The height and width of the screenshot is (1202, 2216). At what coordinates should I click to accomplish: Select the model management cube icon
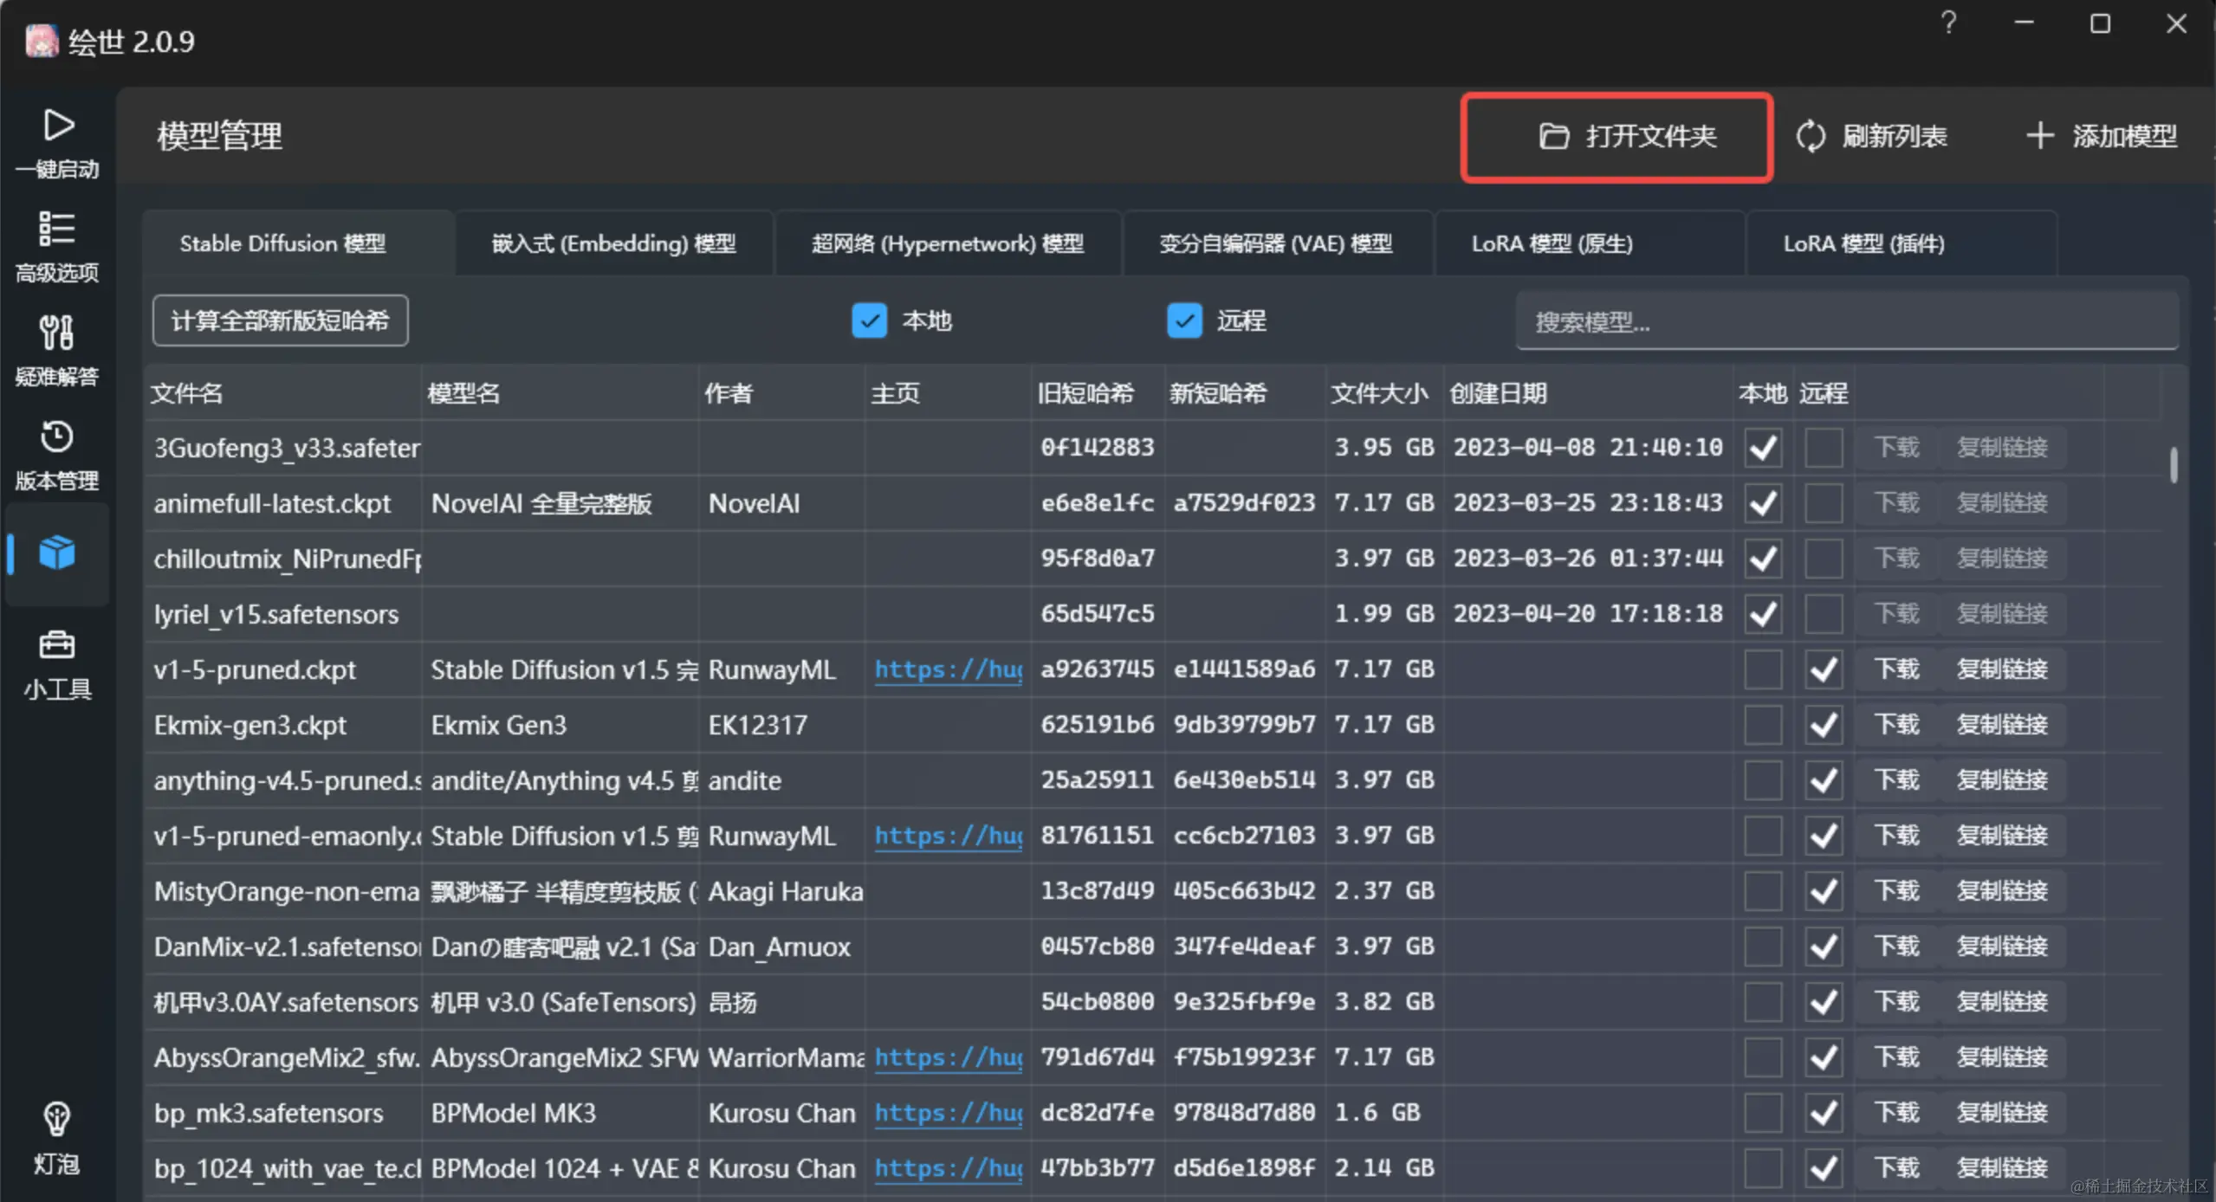tap(57, 553)
